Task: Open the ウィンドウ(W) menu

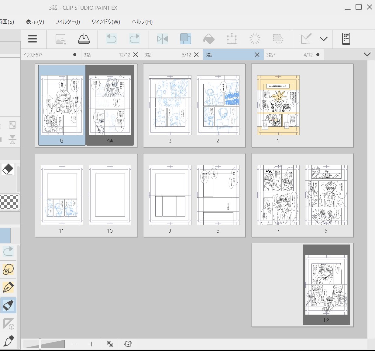Action: 106,22
